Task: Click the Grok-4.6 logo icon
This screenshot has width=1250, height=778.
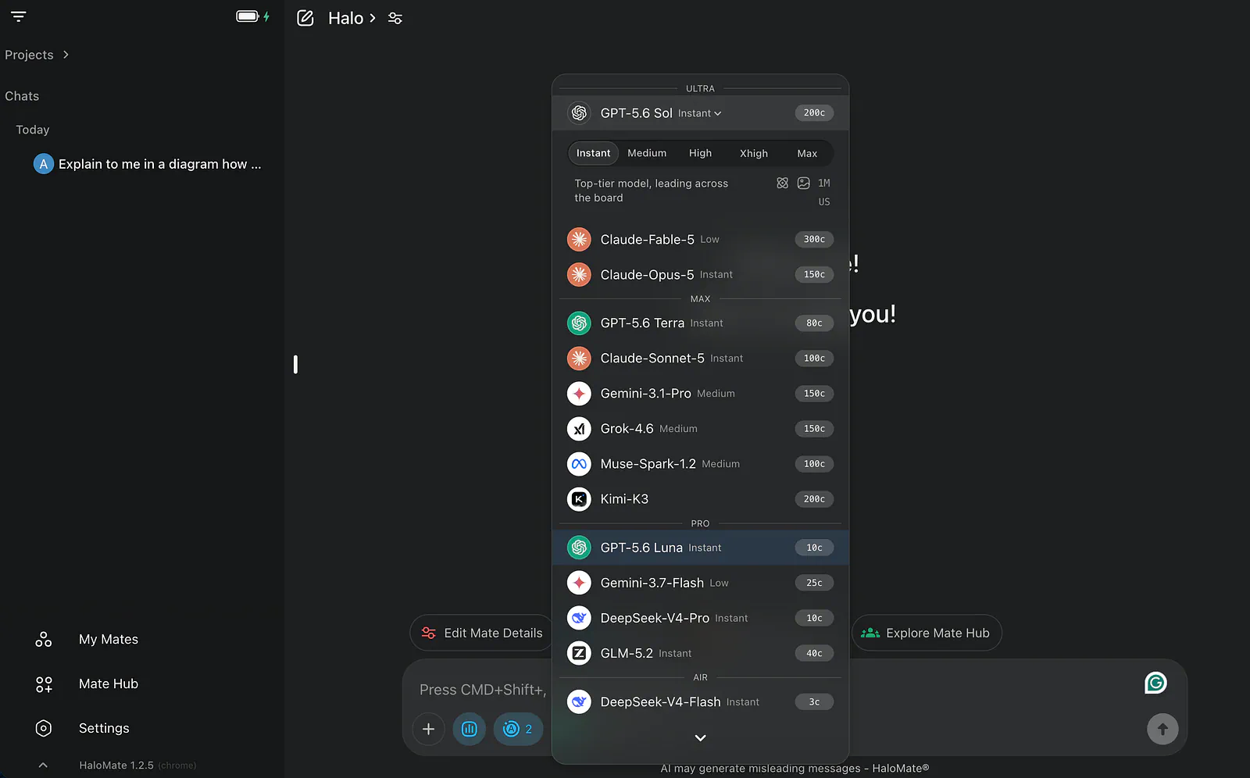Action: (579, 429)
